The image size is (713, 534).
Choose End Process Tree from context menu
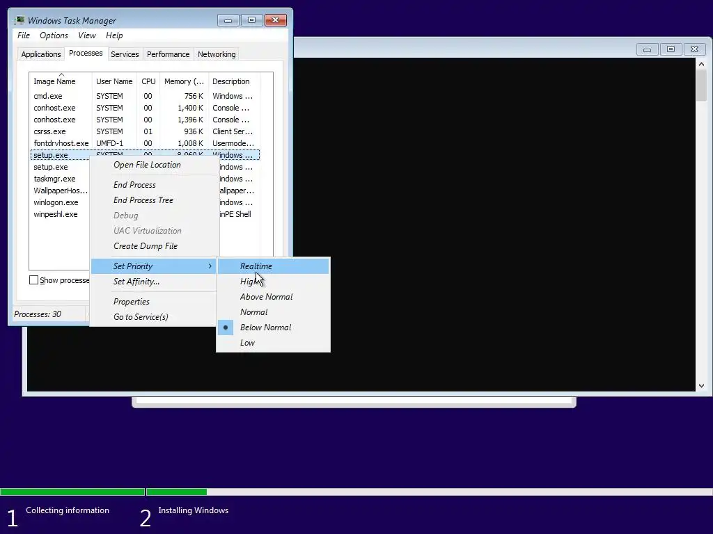154,200
